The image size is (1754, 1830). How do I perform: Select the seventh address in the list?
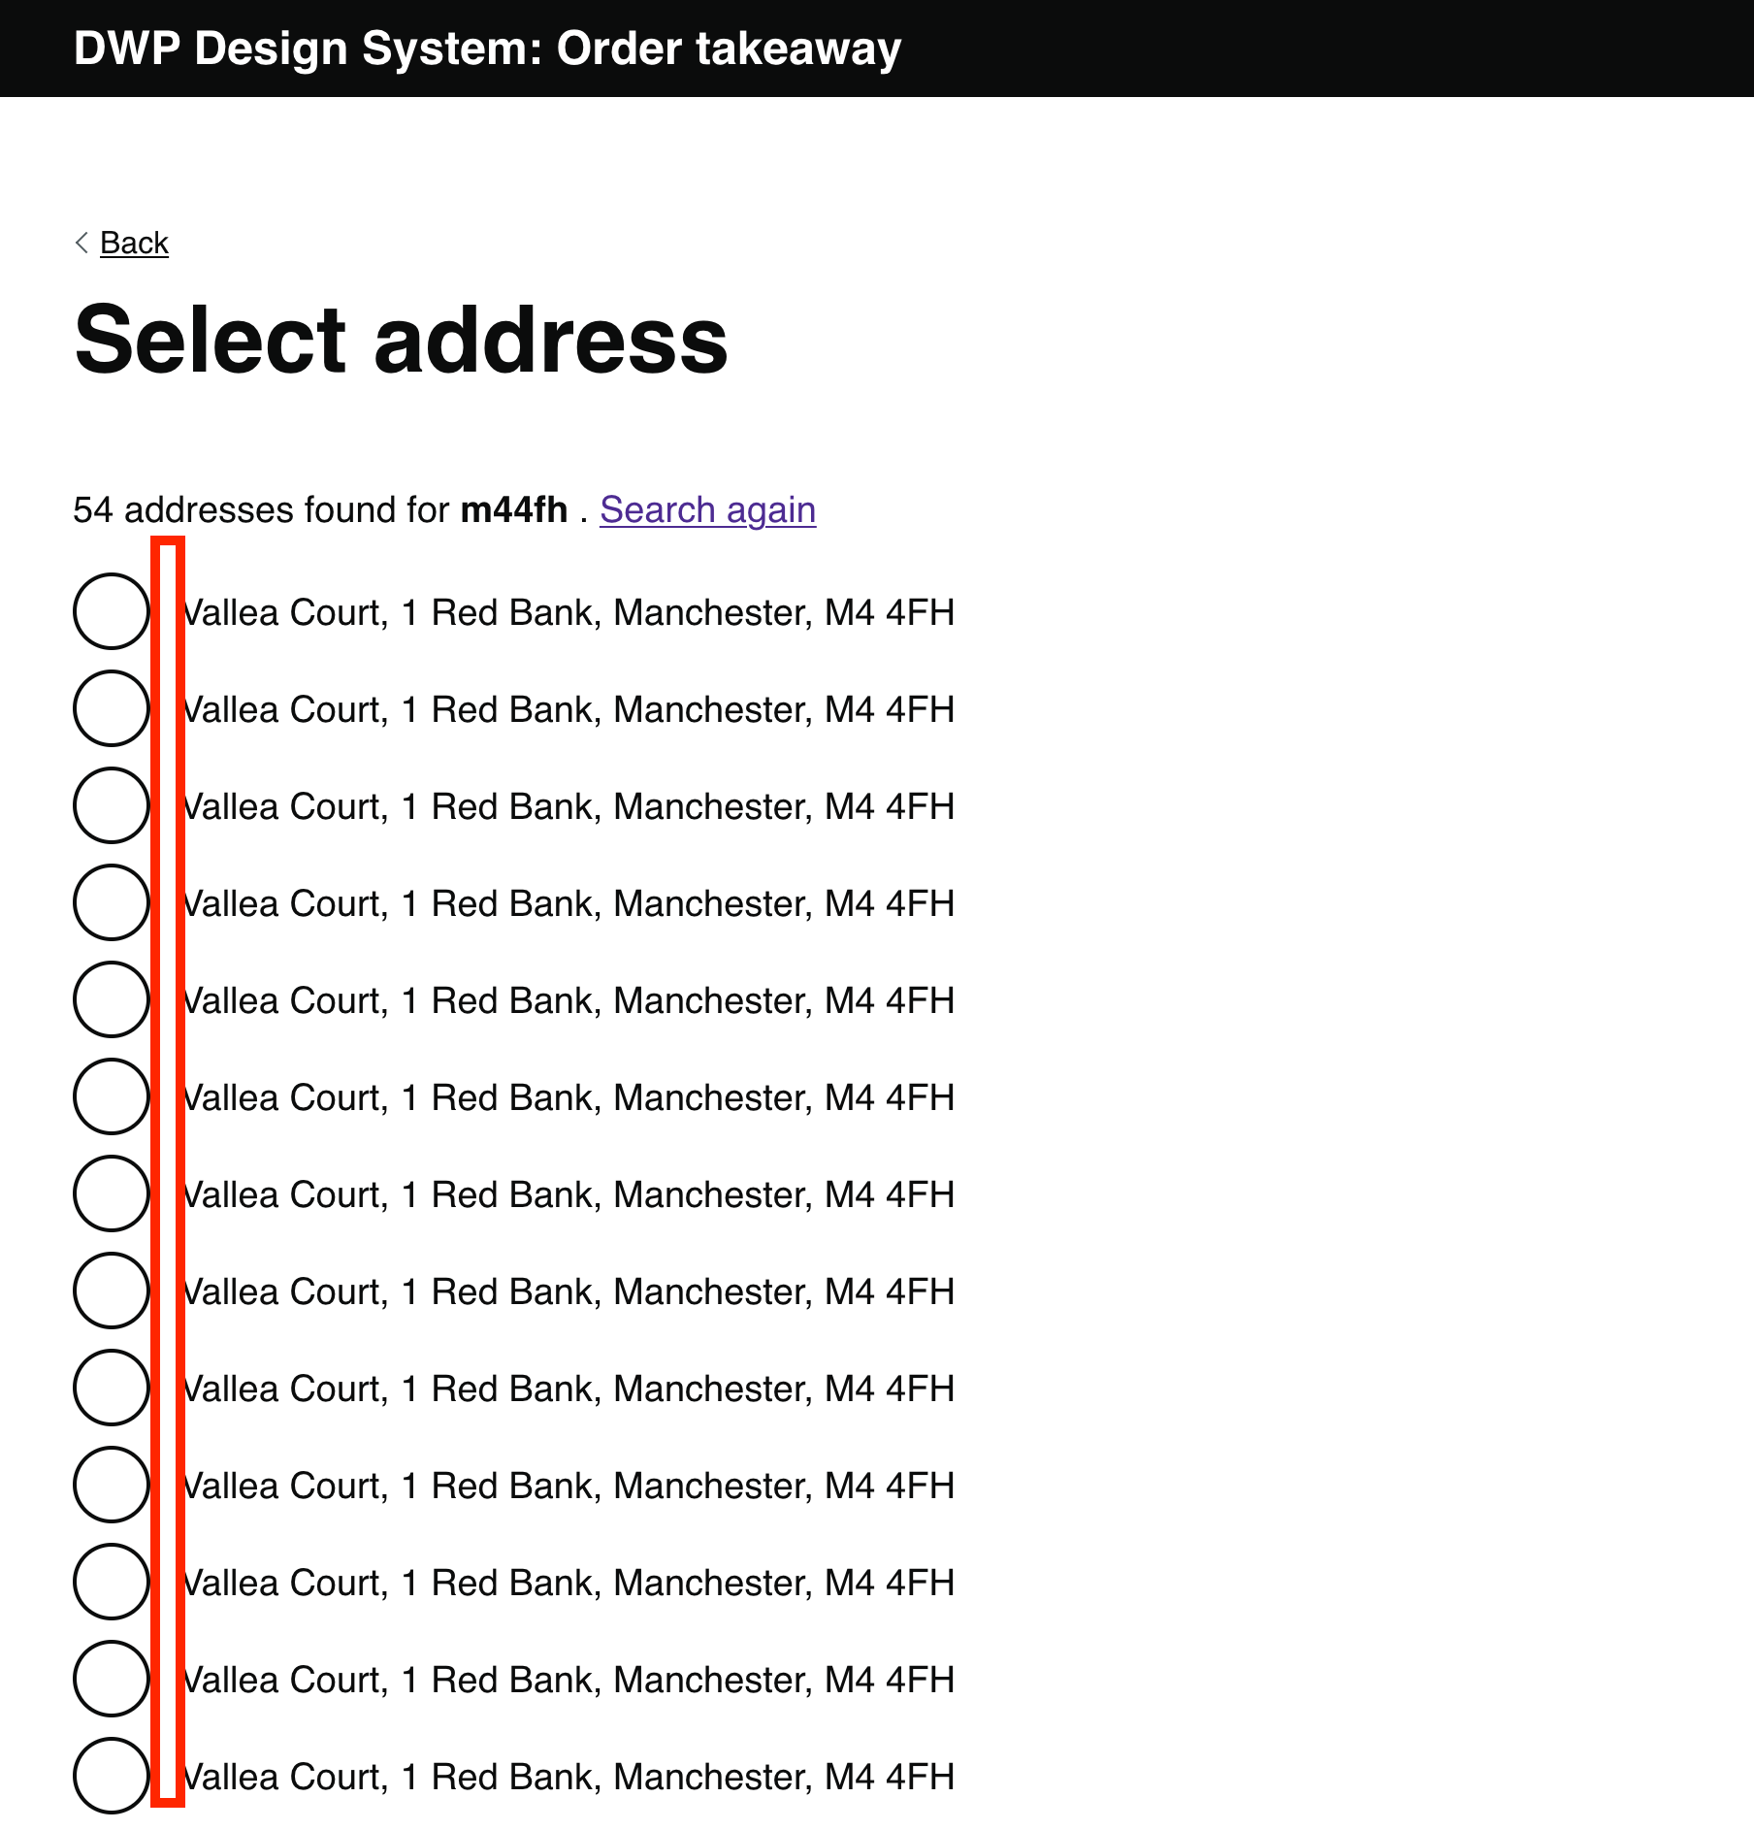coord(111,1194)
